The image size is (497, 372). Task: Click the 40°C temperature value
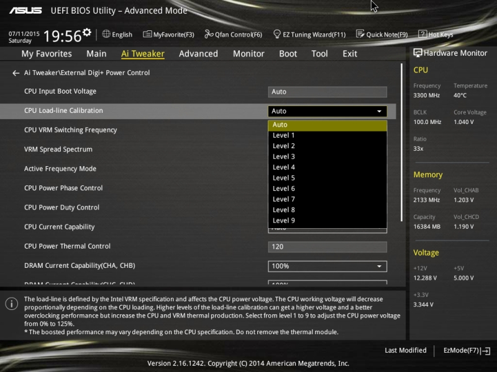[460, 95]
